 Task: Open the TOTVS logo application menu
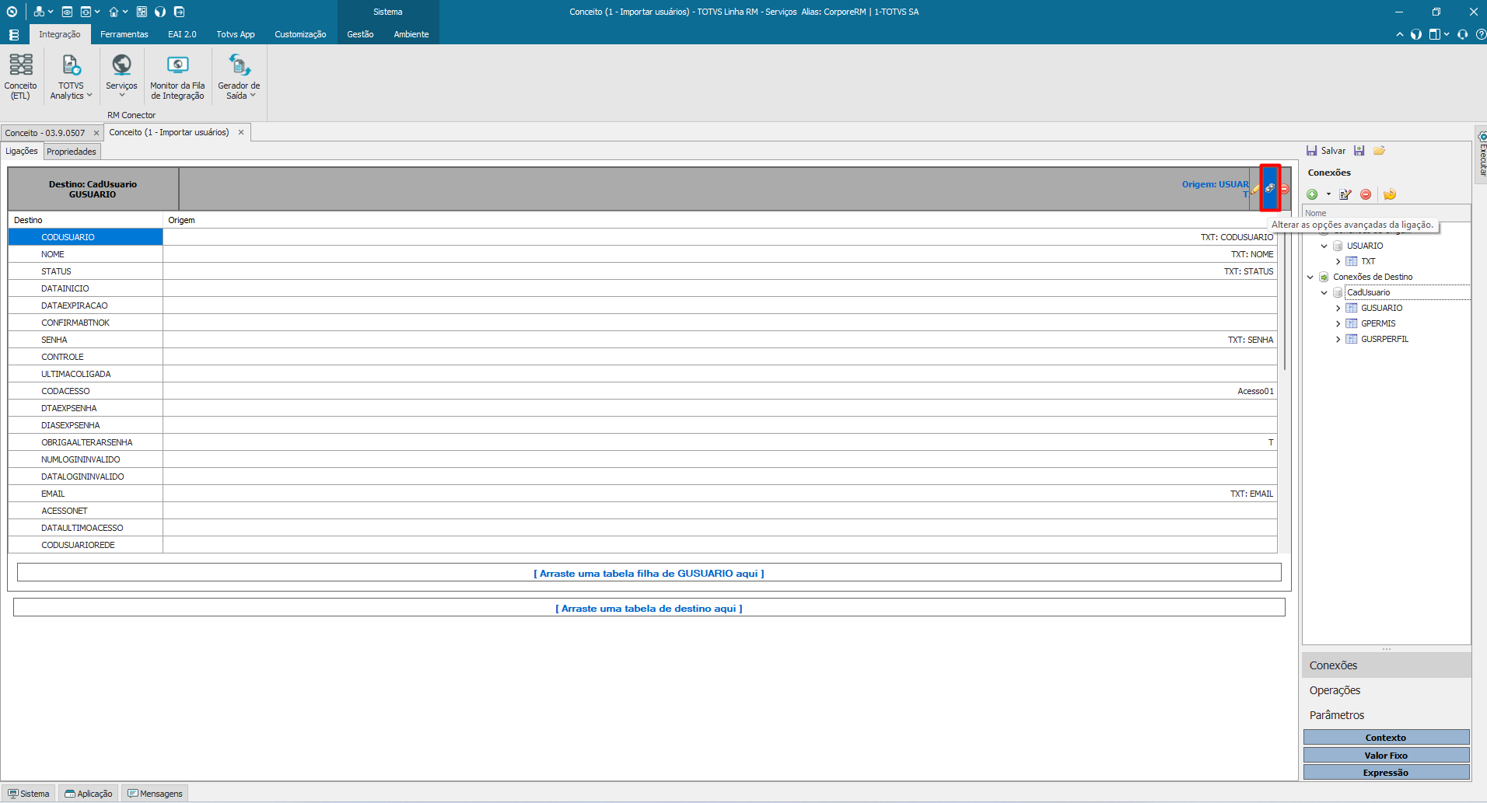coord(12,12)
